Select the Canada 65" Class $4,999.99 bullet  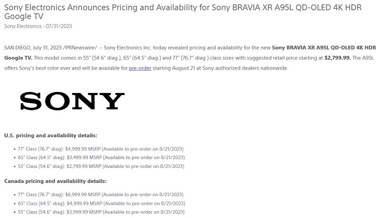tap(101, 203)
